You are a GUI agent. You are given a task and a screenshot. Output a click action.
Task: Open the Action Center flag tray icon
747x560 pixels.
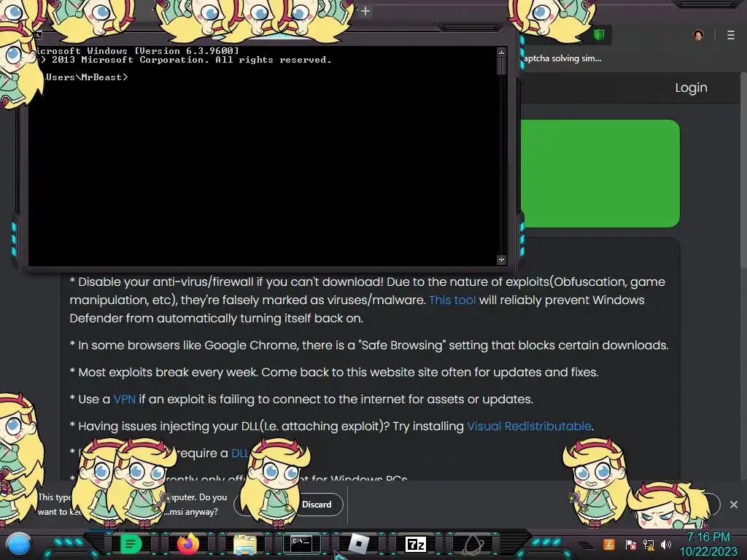tap(630, 545)
